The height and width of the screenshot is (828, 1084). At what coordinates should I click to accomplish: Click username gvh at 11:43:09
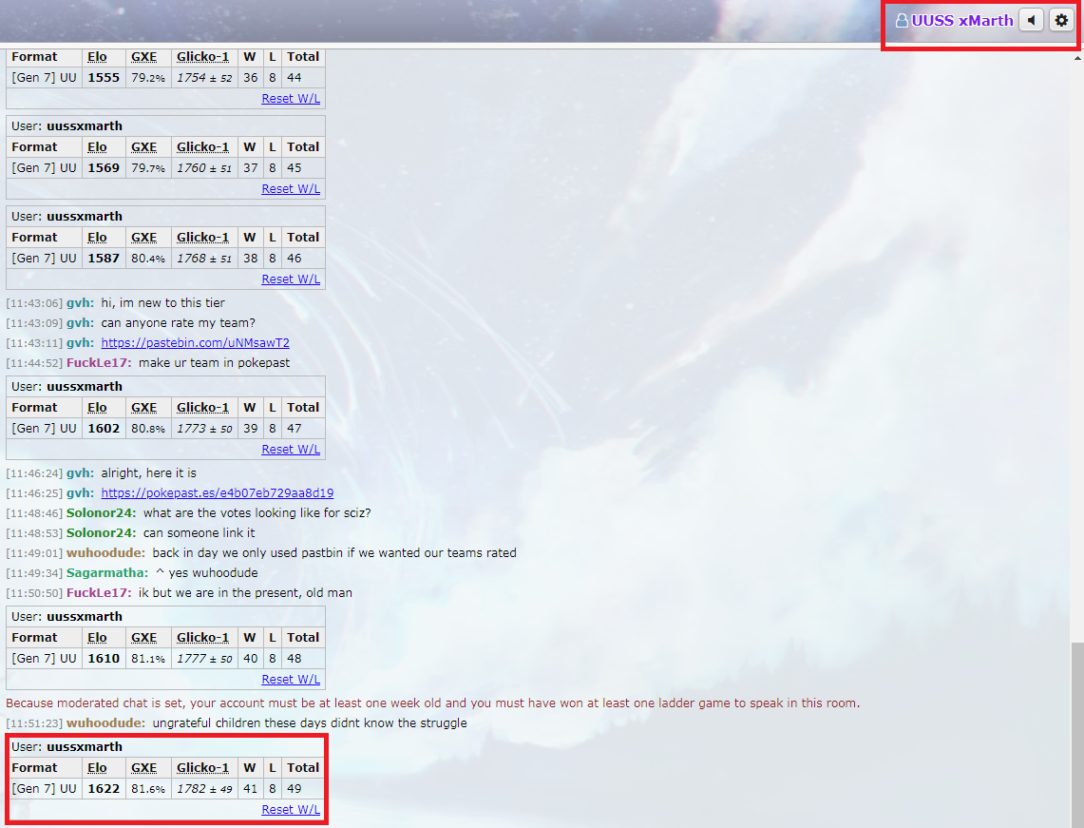[80, 322]
